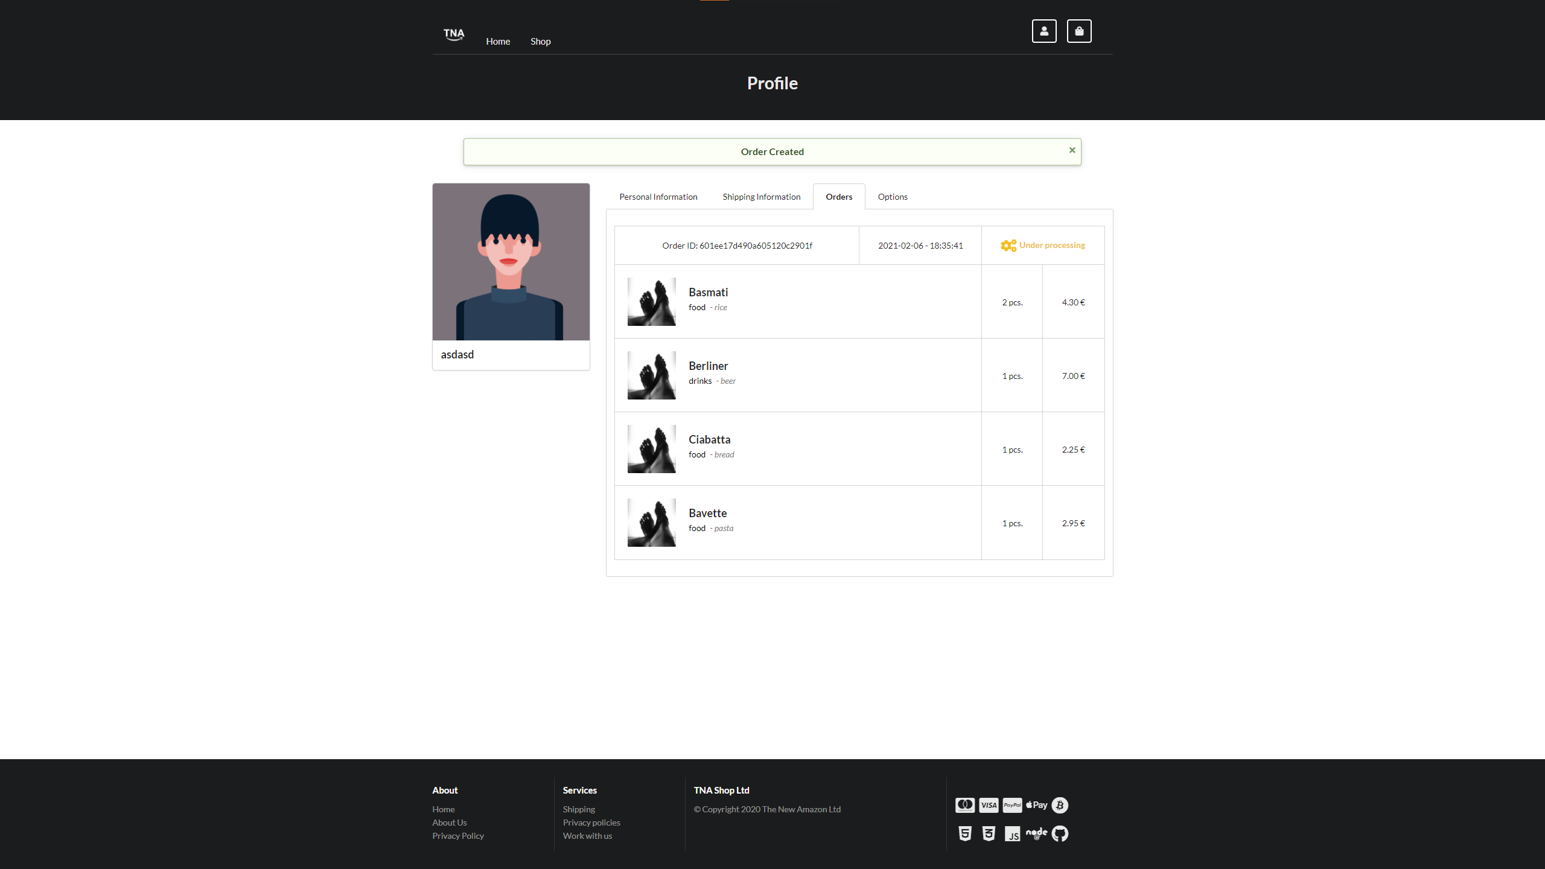This screenshot has width=1545, height=869.
Task: Click the Under processing gears icon
Action: (x=1008, y=246)
